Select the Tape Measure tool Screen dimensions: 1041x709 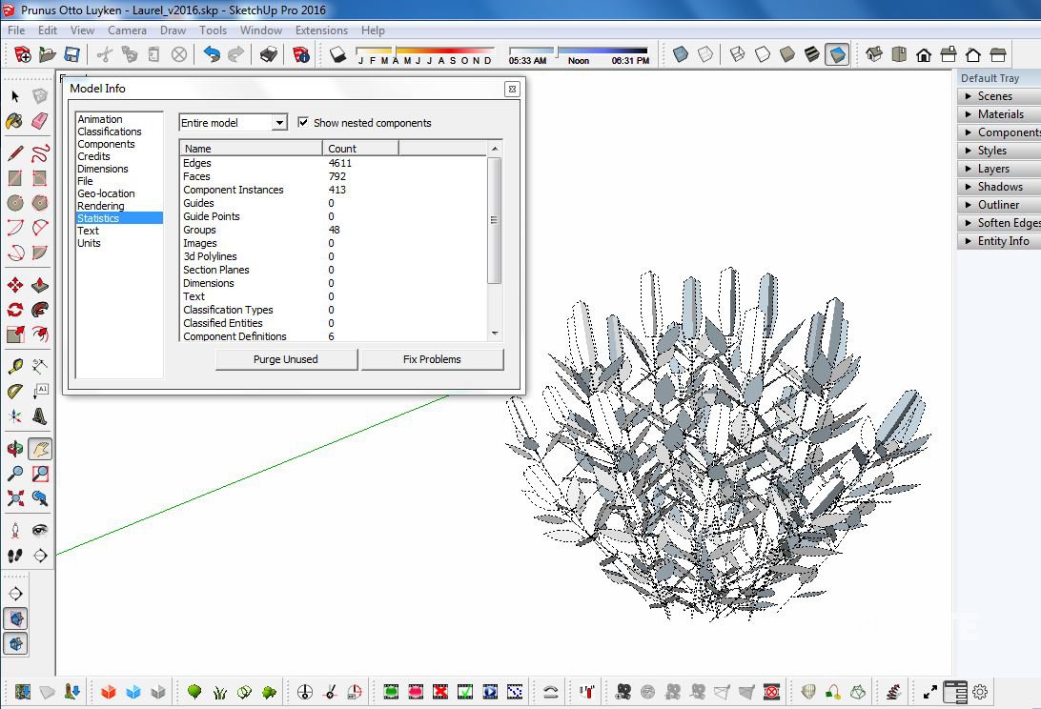pos(15,366)
